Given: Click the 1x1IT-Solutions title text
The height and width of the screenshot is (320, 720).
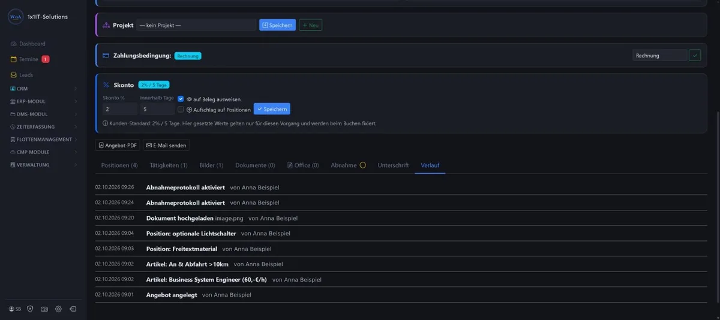Looking at the screenshot, I should coord(47,17).
